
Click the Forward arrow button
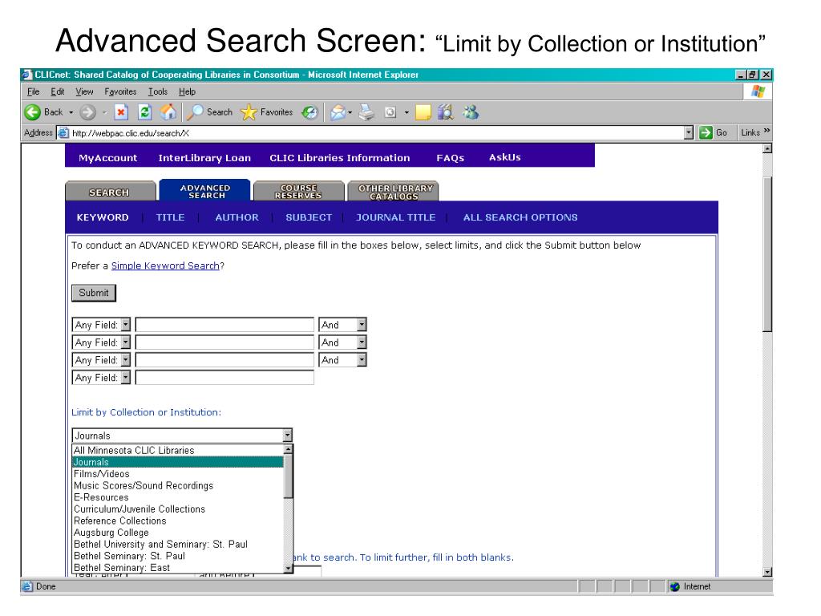88,112
